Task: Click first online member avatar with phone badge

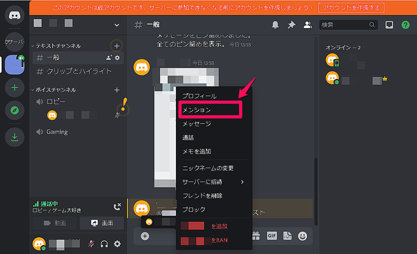Action: (x=332, y=60)
